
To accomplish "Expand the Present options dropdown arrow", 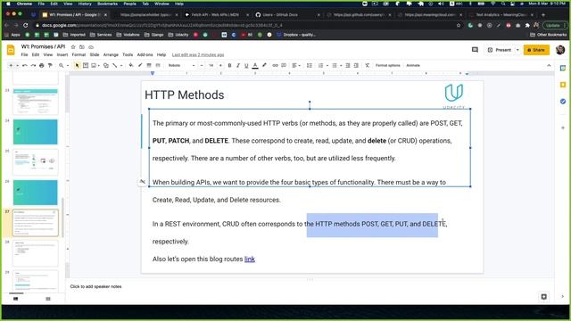I will [517, 50].
